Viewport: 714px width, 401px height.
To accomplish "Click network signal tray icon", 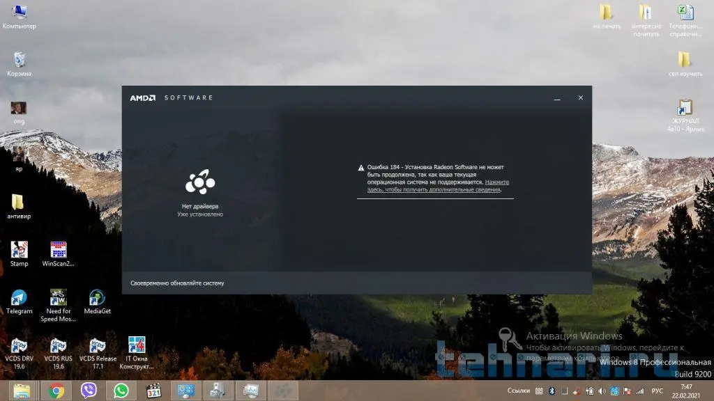I will 640,391.
